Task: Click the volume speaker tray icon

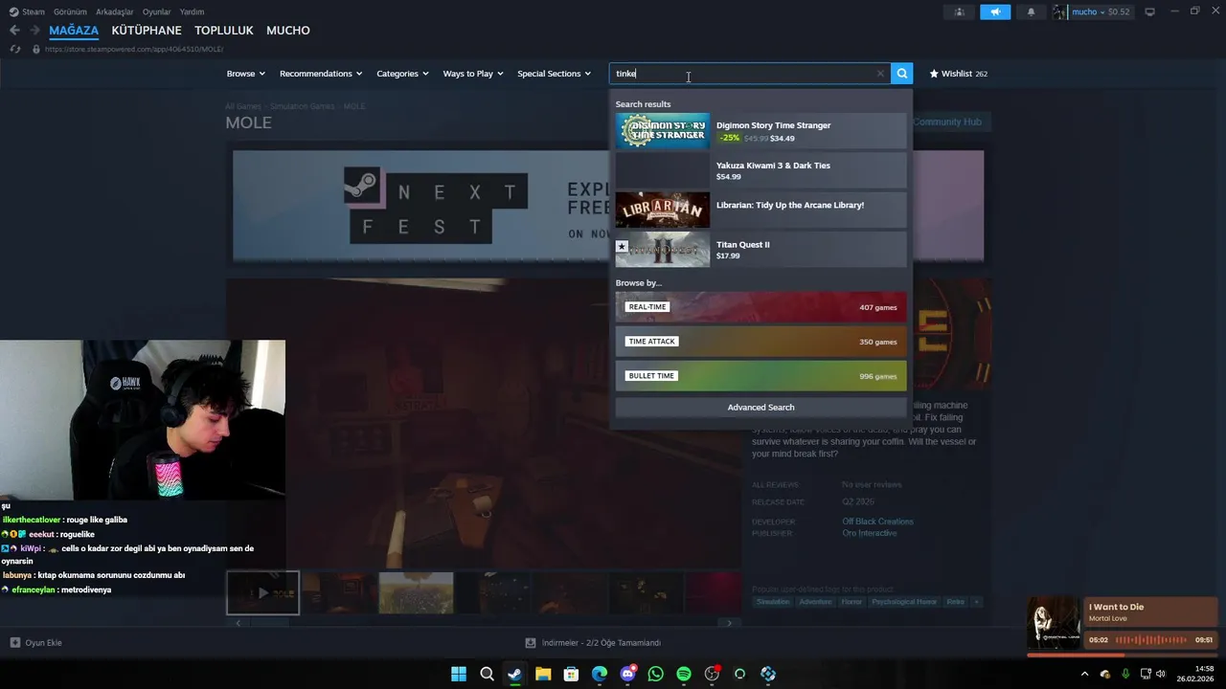Action: (x=1161, y=674)
